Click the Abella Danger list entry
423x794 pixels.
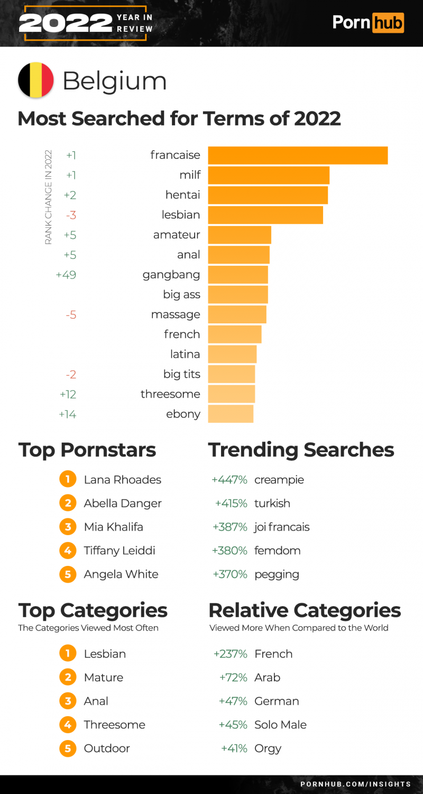[x=123, y=503]
